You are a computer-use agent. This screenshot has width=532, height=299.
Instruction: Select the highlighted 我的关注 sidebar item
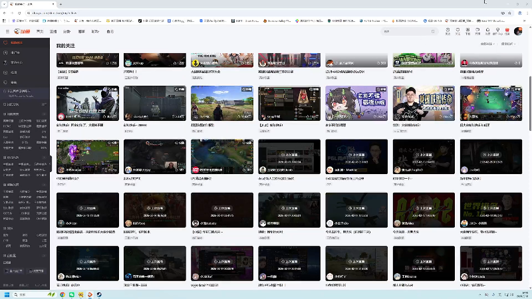click(x=25, y=43)
